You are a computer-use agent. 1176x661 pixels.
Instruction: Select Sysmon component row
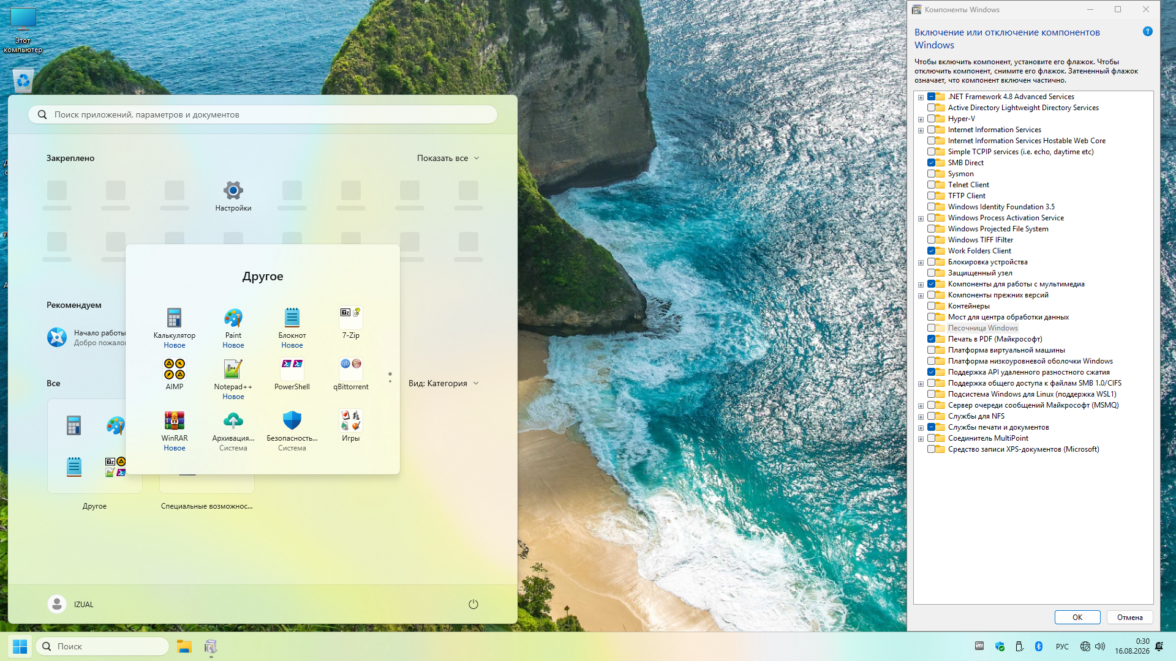pos(960,174)
